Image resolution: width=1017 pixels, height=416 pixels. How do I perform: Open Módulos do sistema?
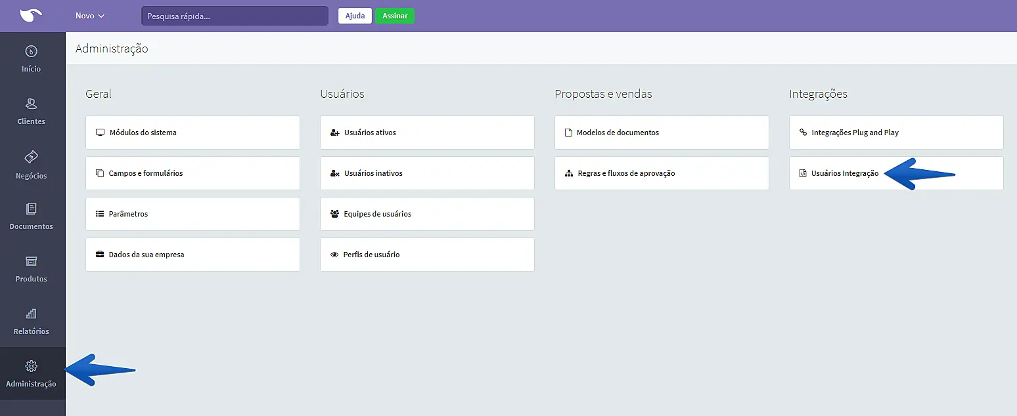(192, 133)
